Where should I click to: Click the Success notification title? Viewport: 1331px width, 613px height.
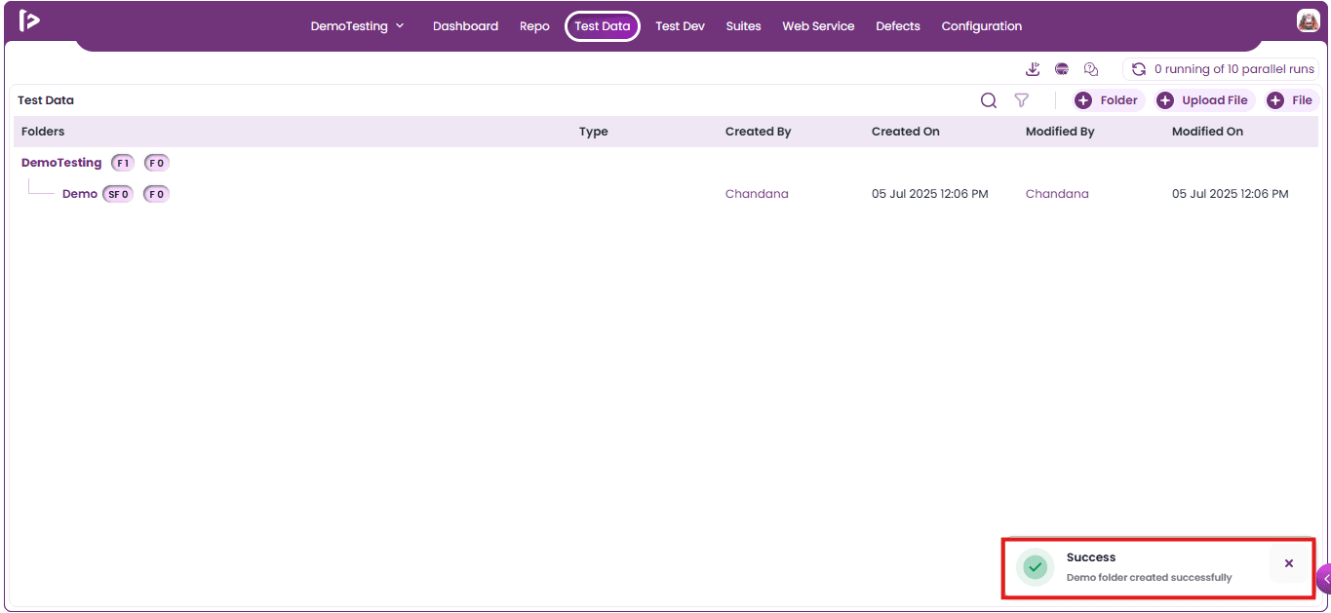point(1090,557)
